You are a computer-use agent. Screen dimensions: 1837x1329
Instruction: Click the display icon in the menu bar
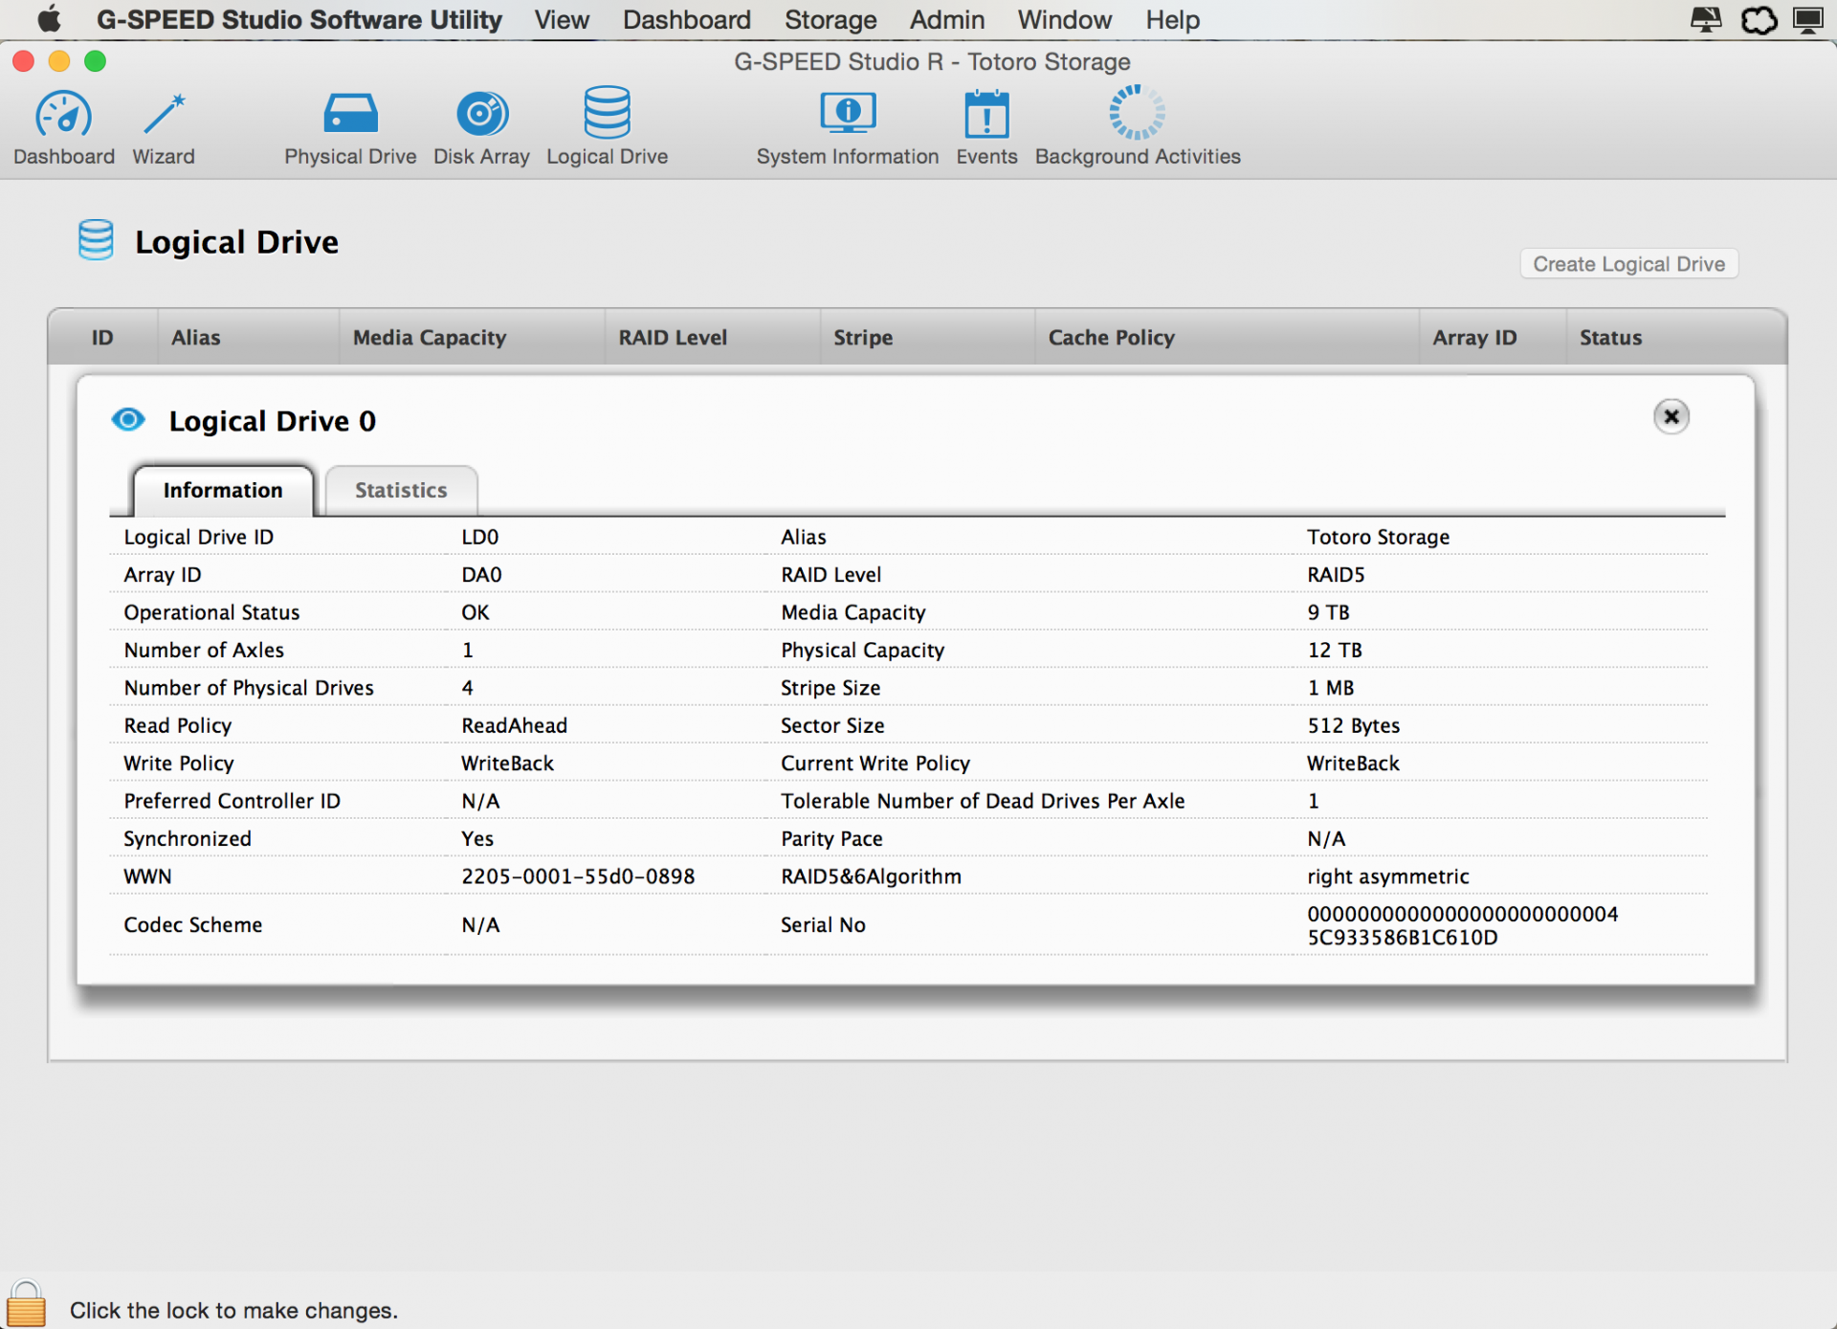(x=1806, y=20)
